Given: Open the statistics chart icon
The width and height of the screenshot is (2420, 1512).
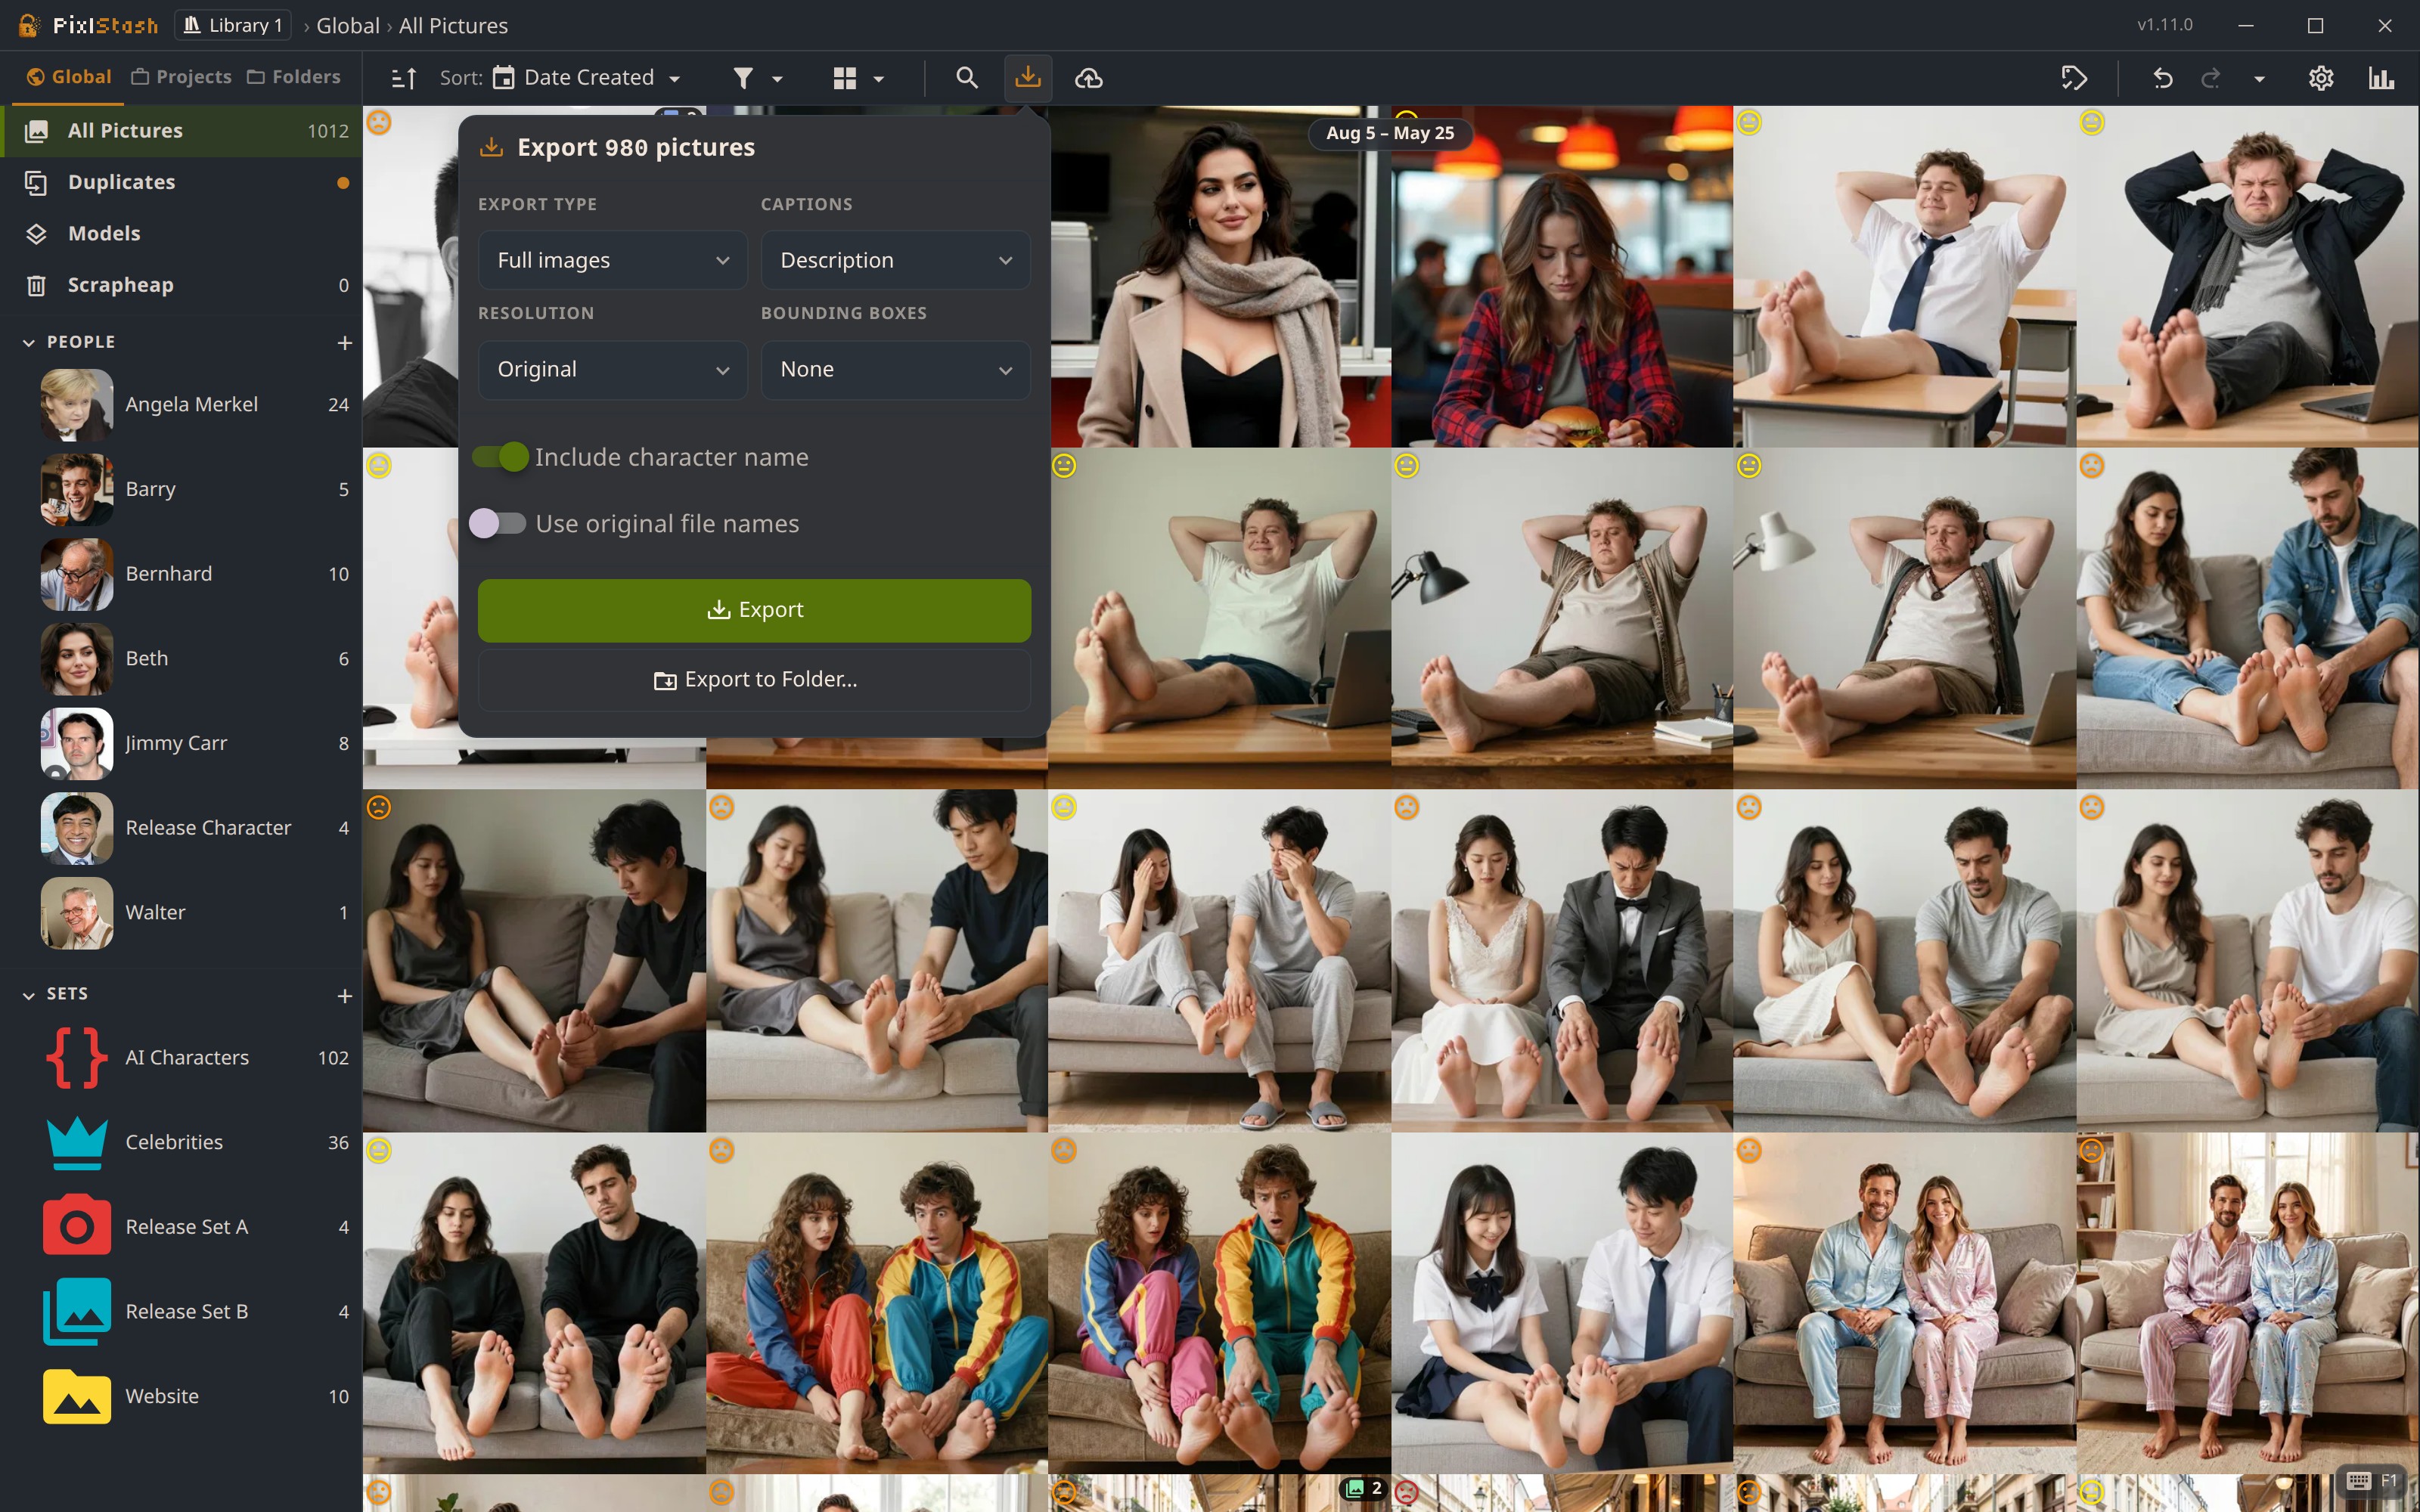Looking at the screenshot, I should [2381, 78].
